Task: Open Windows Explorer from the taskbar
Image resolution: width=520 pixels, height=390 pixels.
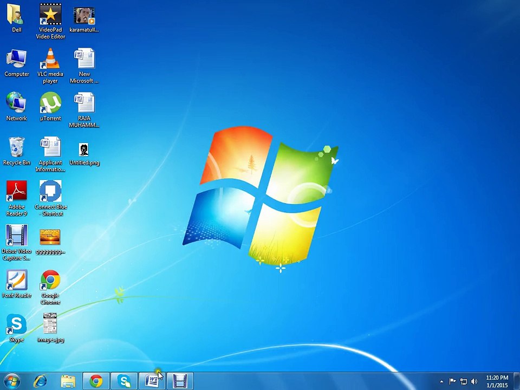Action: tap(68, 381)
